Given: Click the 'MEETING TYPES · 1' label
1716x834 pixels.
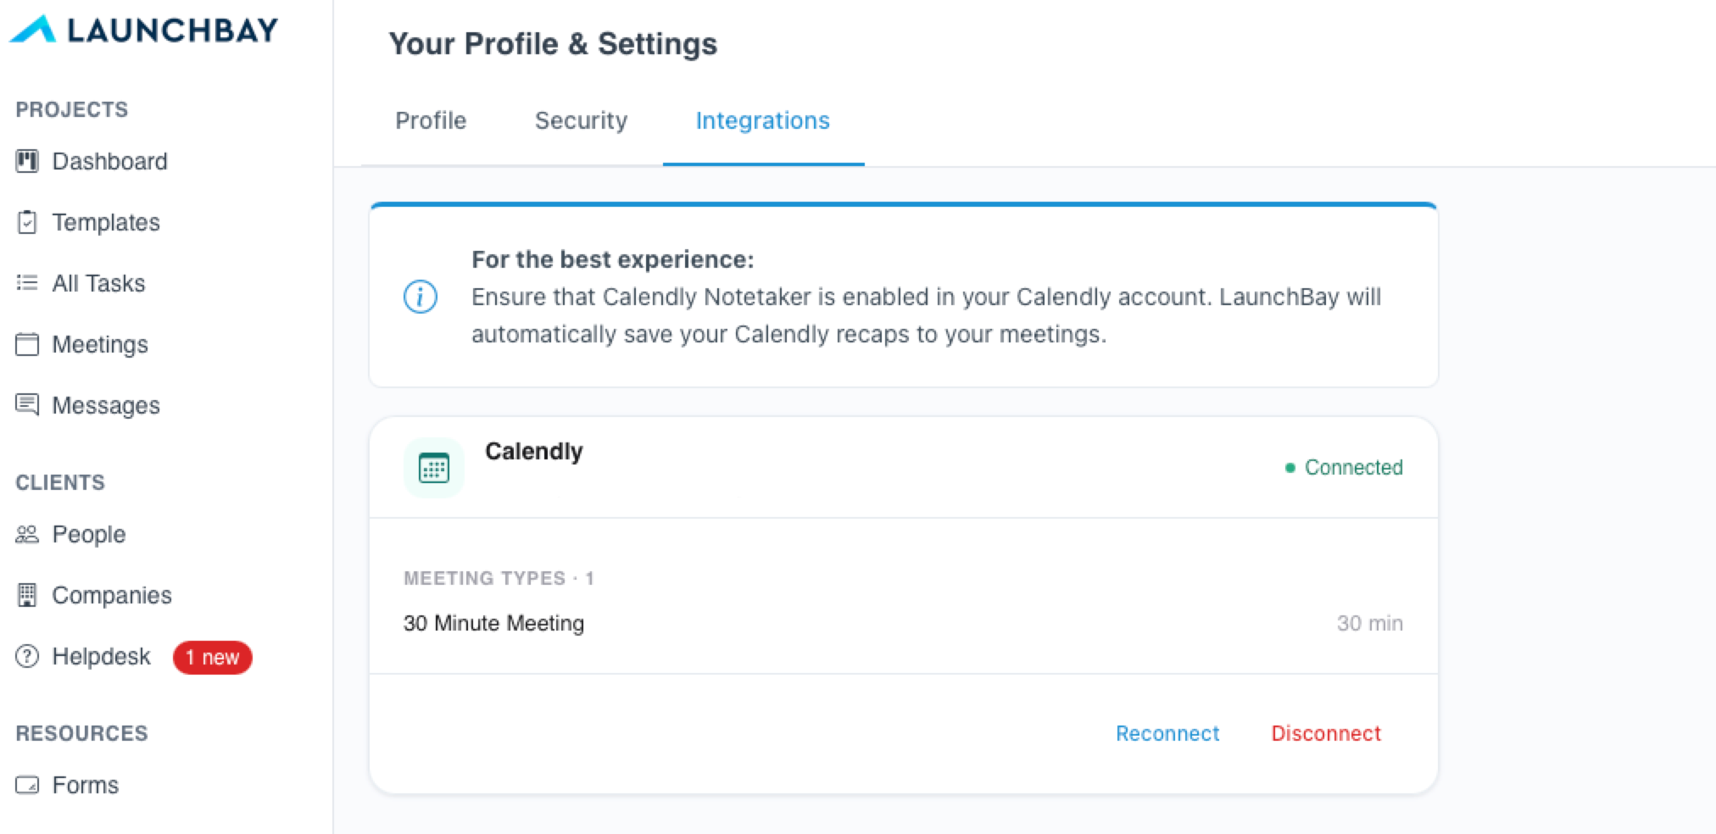Looking at the screenshot, I should point(499,578).
